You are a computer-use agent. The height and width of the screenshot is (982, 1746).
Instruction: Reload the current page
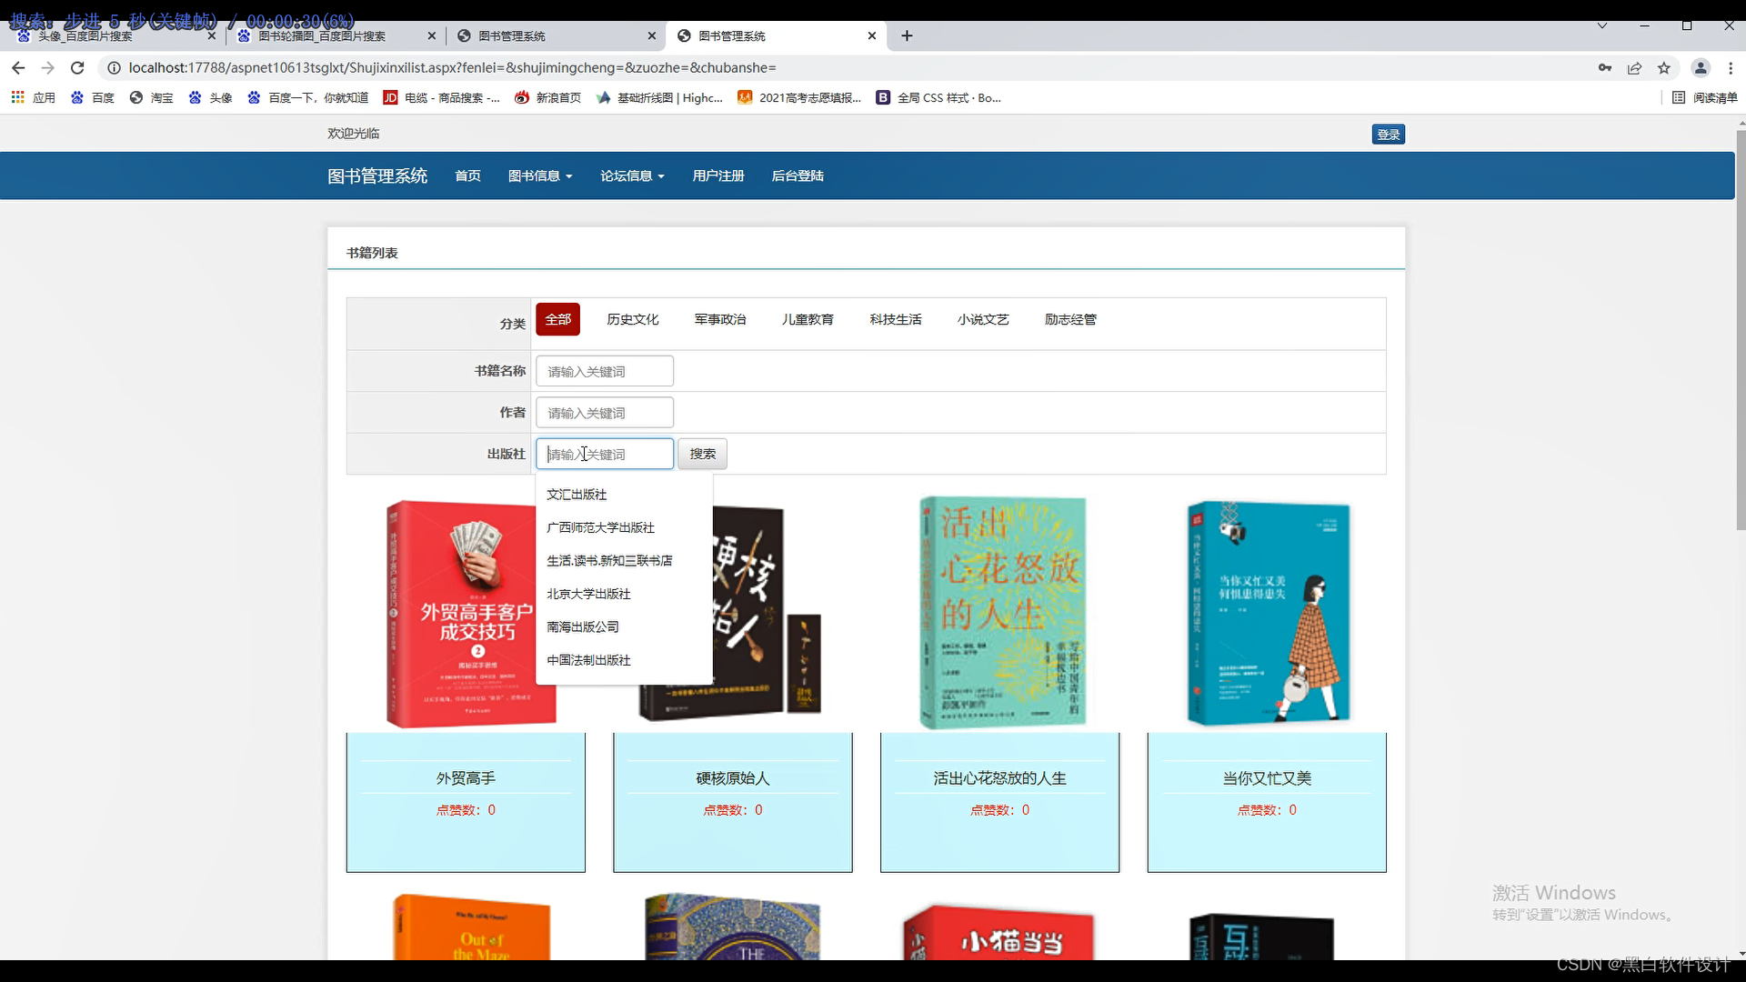point(77,68)
